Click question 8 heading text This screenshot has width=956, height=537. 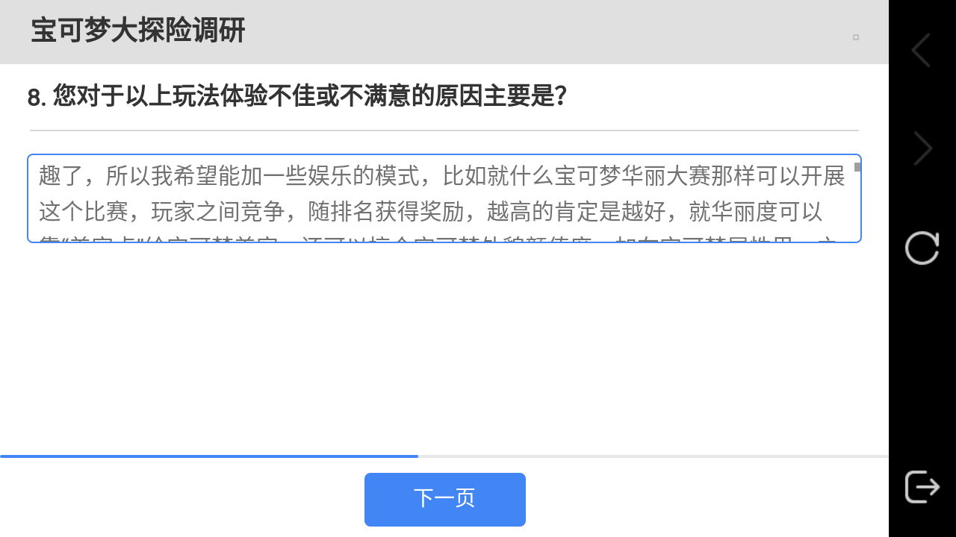[x=297, y=97]
